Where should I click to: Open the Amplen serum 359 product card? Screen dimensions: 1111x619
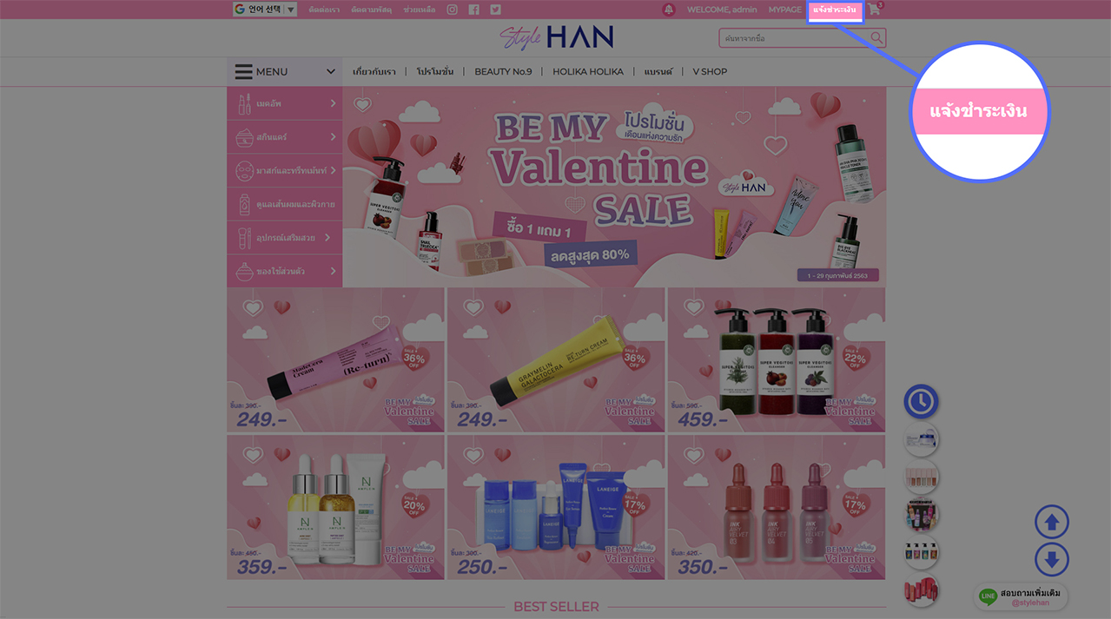[335, 507]
